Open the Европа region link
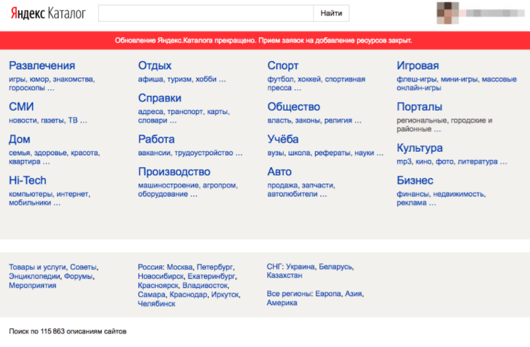530x347 pixels. [x=328, y=294]
